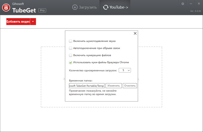Toggle Автоподключение при обрыве связи checkbox
Viewport: 203px width, 132px height.
pos(70,48)
